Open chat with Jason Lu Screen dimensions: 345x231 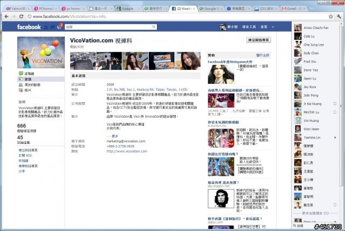(315, 78)
